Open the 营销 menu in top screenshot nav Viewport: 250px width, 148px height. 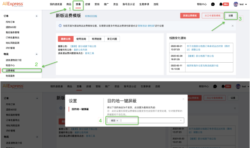pos(97,4)
